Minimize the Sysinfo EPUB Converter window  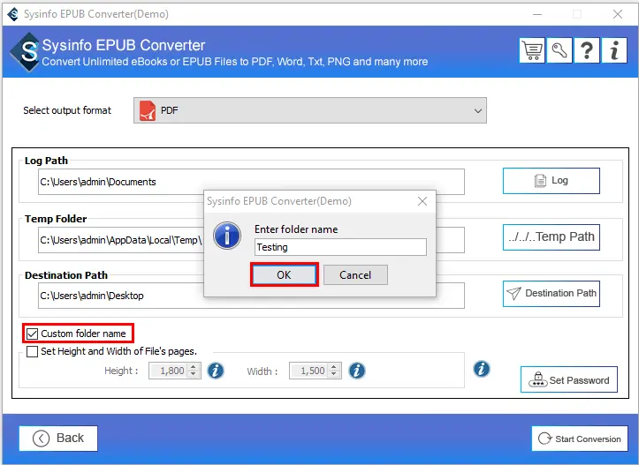(x=537, y=14)
